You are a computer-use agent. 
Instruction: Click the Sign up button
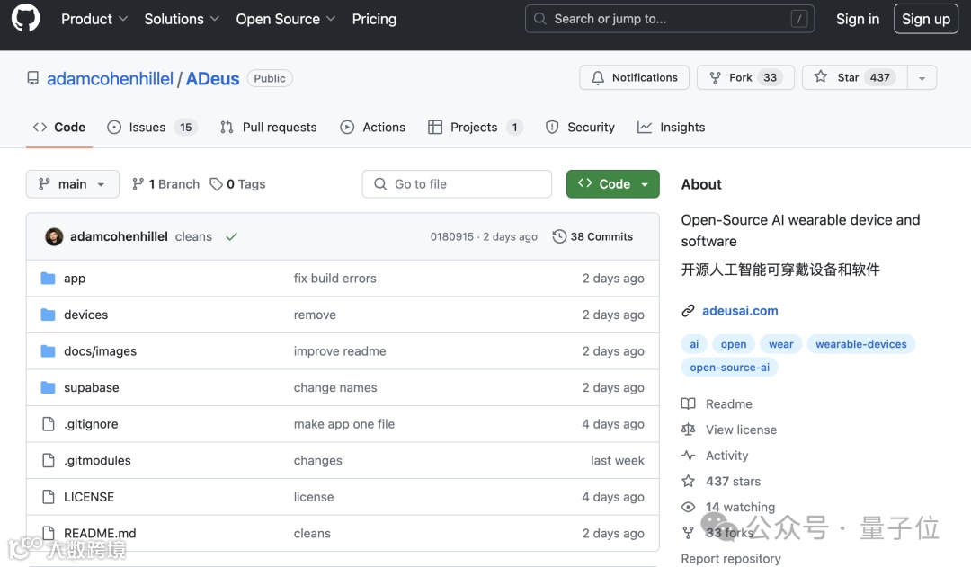[926, 19]
